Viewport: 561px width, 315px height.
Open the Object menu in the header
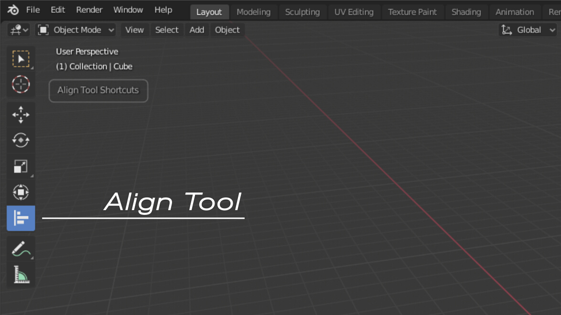click(227, 30)
